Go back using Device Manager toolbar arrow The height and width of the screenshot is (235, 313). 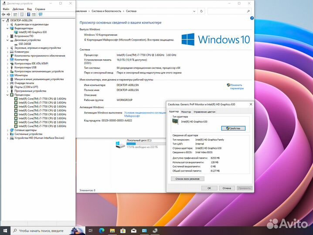tap(3, 14)
